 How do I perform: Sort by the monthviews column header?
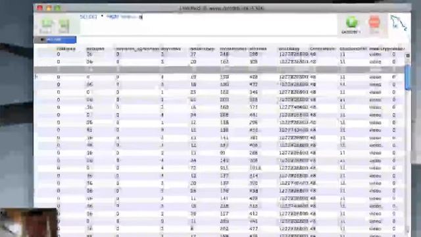(x=233, y=49)
